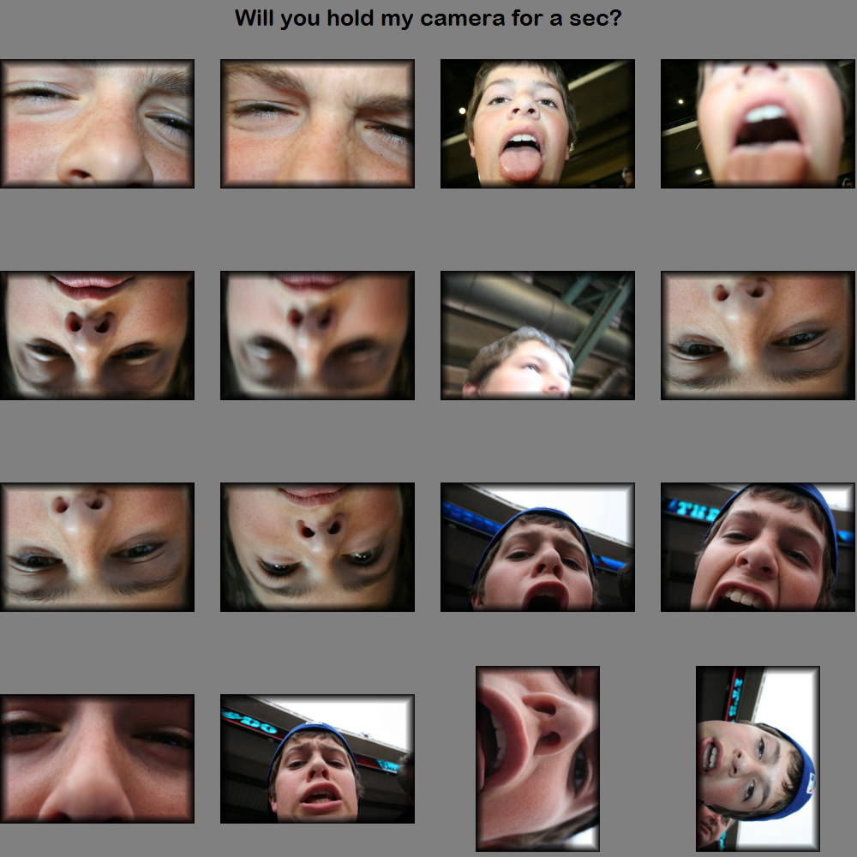Select second third-row upside-down face photo
The width and height of the screenshot is (857, 857).
[x=317, y=547]
